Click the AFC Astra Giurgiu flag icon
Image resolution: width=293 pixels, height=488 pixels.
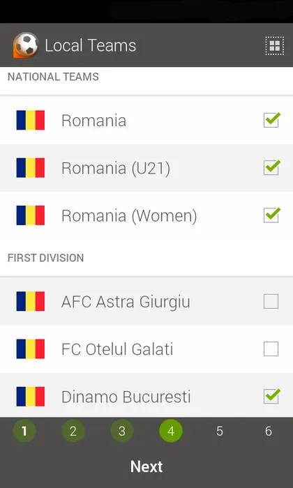pyautogui.click(x=31, y=301)
